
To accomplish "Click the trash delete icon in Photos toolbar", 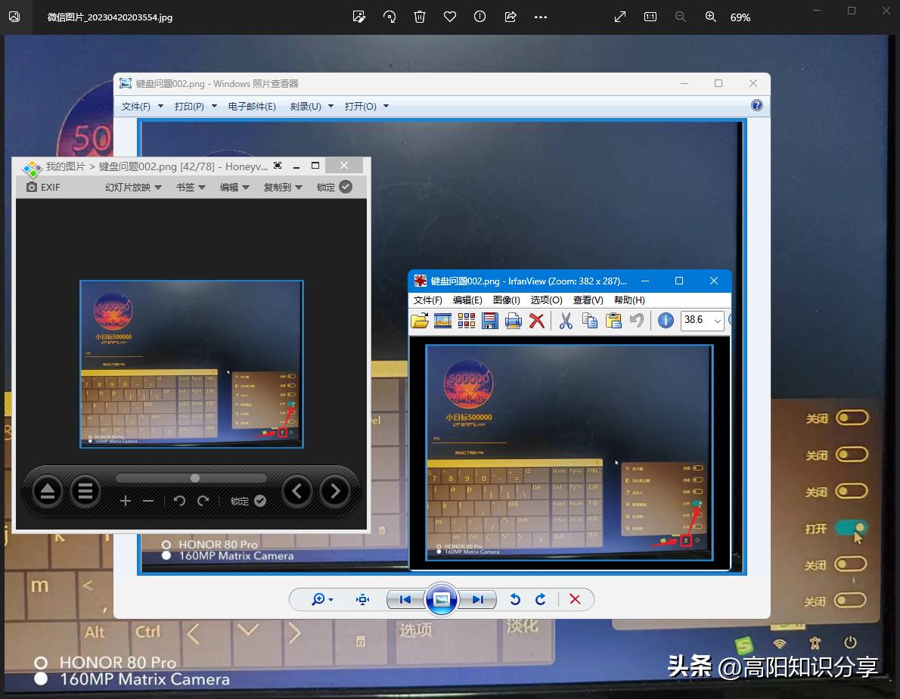I will 420,17.
